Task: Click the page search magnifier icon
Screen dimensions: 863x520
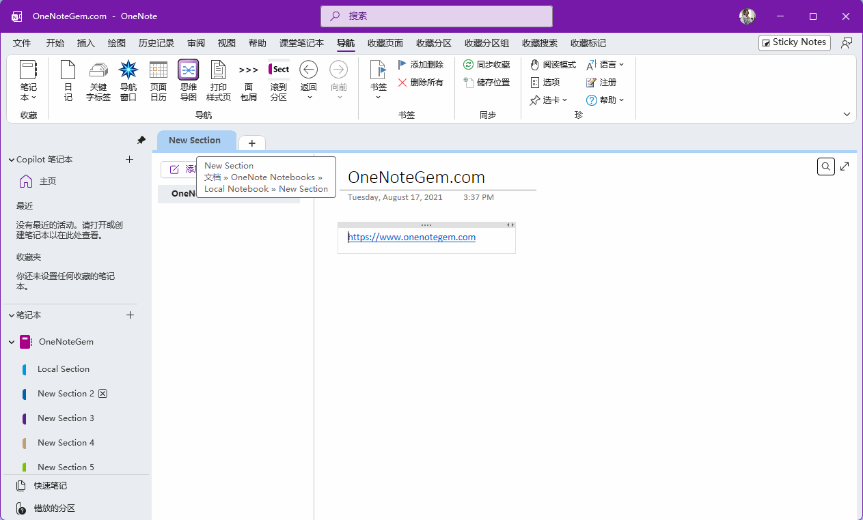Action: 826,166
